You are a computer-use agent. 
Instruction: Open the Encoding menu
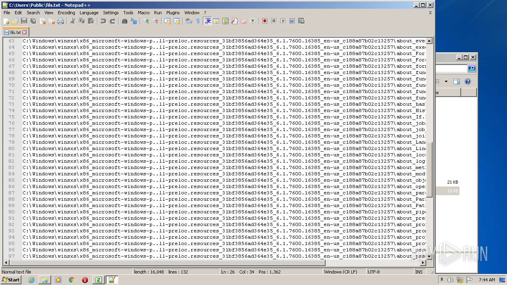[x=66, y=13]
